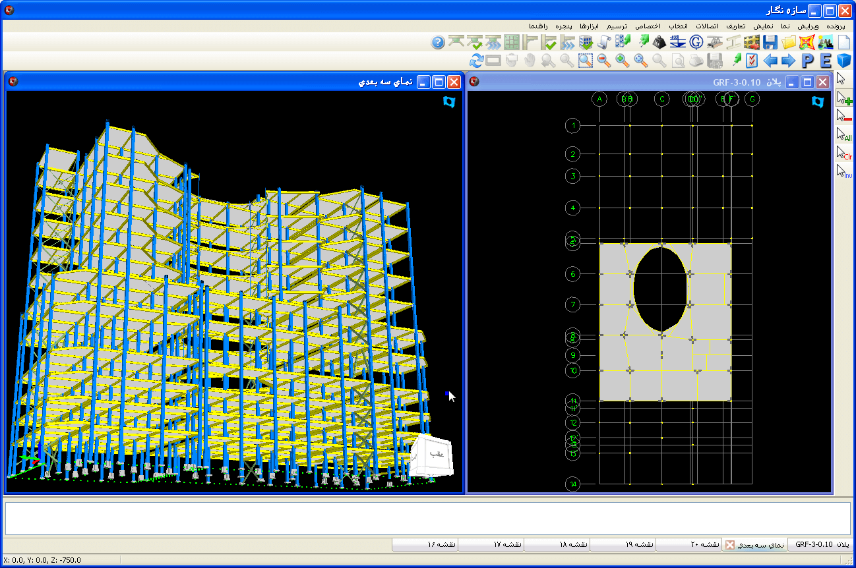The image size is (856, 568).
Task: Select the add-to-selection cursor tool
Action: click(x=844, y=98)
